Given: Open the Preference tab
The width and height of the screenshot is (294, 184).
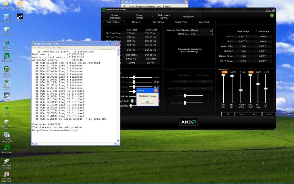Looking at the screenshot, I should tap(188, 16).
